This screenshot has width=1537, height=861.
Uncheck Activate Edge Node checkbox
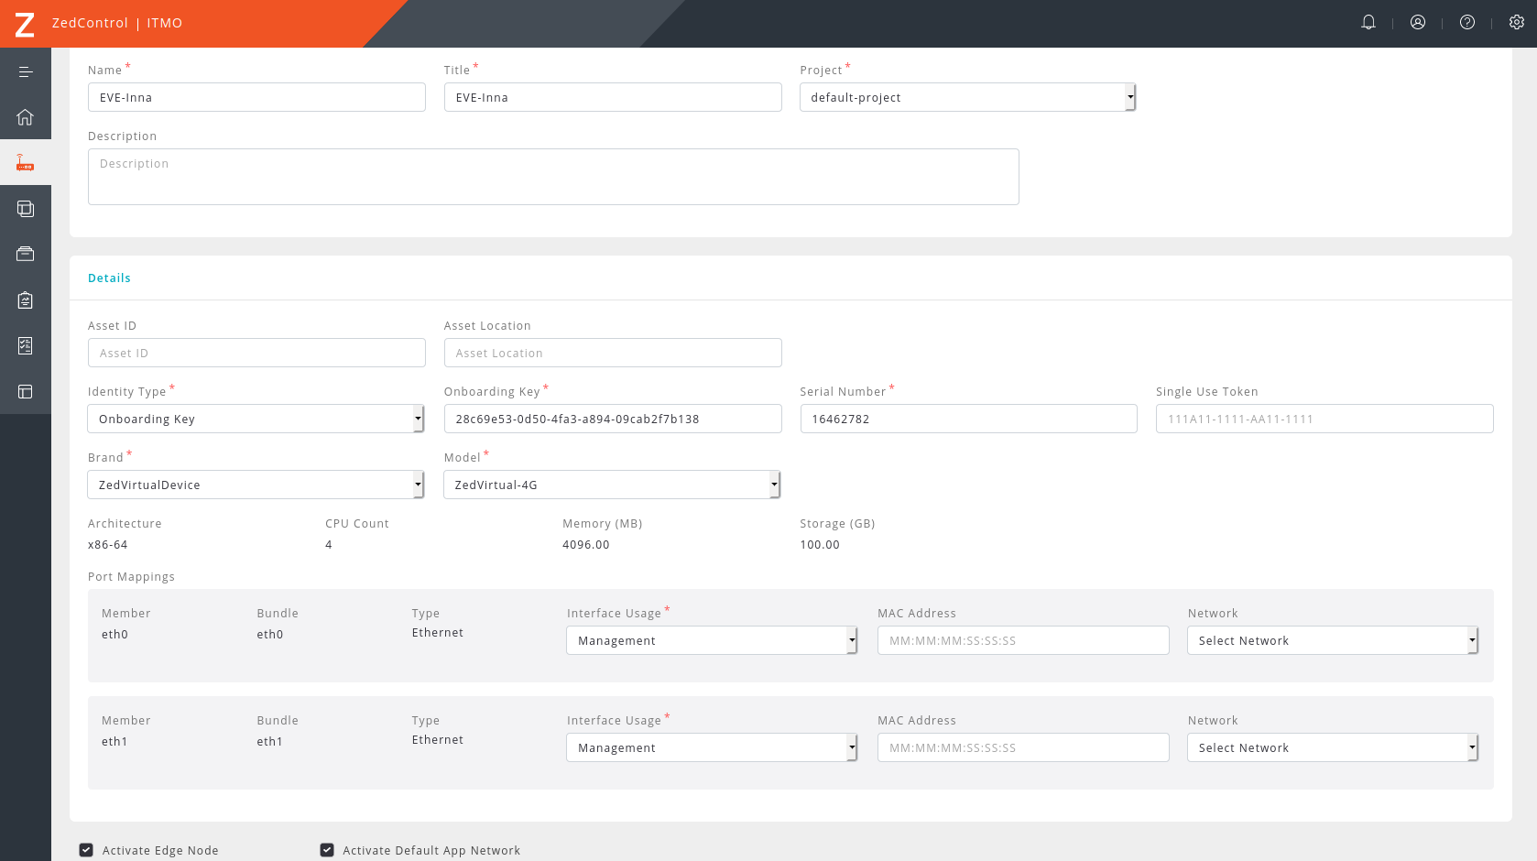pyautogui.click(x=86, y=850)
